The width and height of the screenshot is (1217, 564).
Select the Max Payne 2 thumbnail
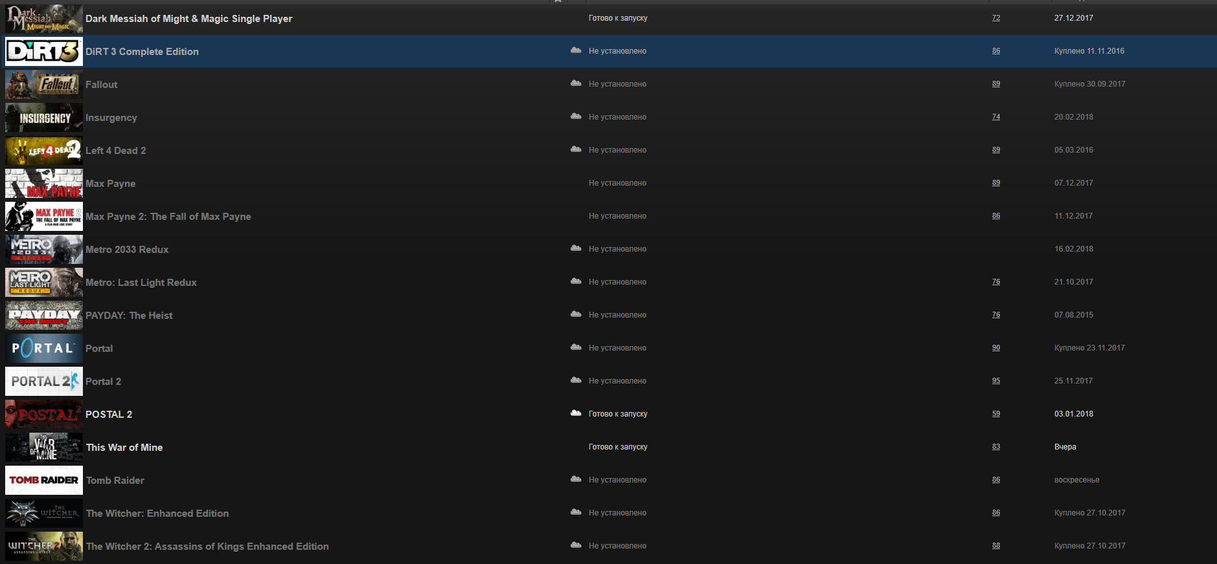tap(44, 216)
